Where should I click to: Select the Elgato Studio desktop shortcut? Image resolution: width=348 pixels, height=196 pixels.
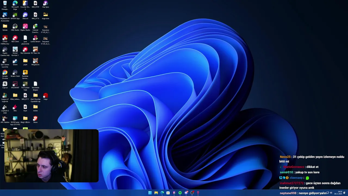pos(25,27)
